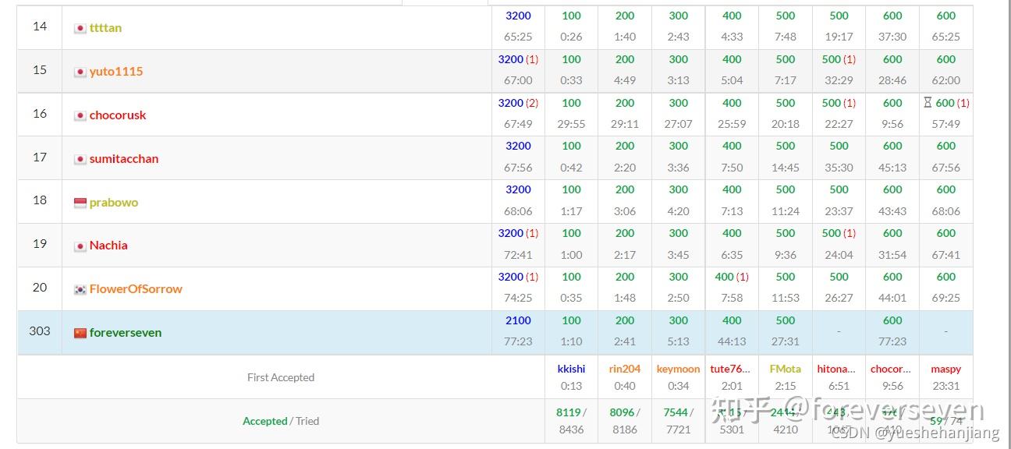Click FMota in the First Accepted row
Image resolution: width=1011 pixels, height=449 pixels.
(x=785, y=369)
